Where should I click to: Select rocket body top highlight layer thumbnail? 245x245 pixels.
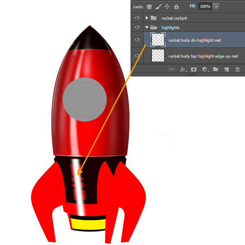(x=158, y=56)
